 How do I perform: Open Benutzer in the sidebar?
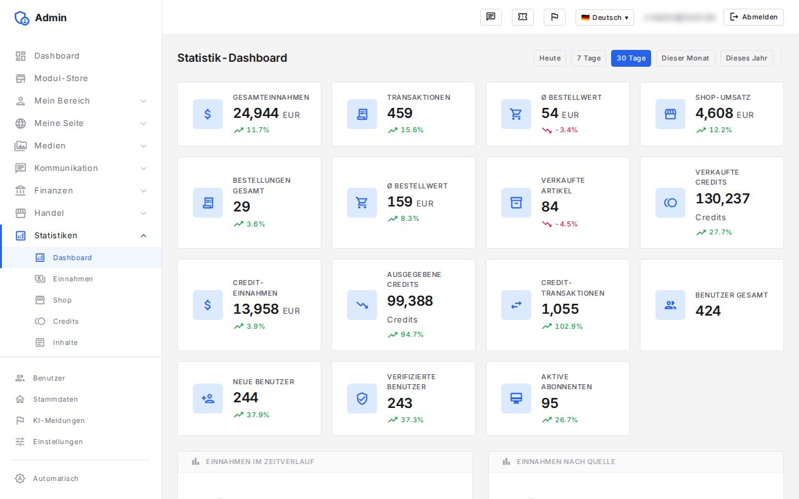[81, 378]
